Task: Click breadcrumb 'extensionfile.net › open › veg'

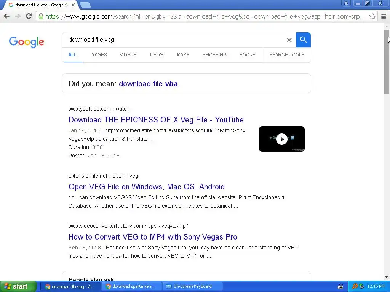Action: (103, 176)
